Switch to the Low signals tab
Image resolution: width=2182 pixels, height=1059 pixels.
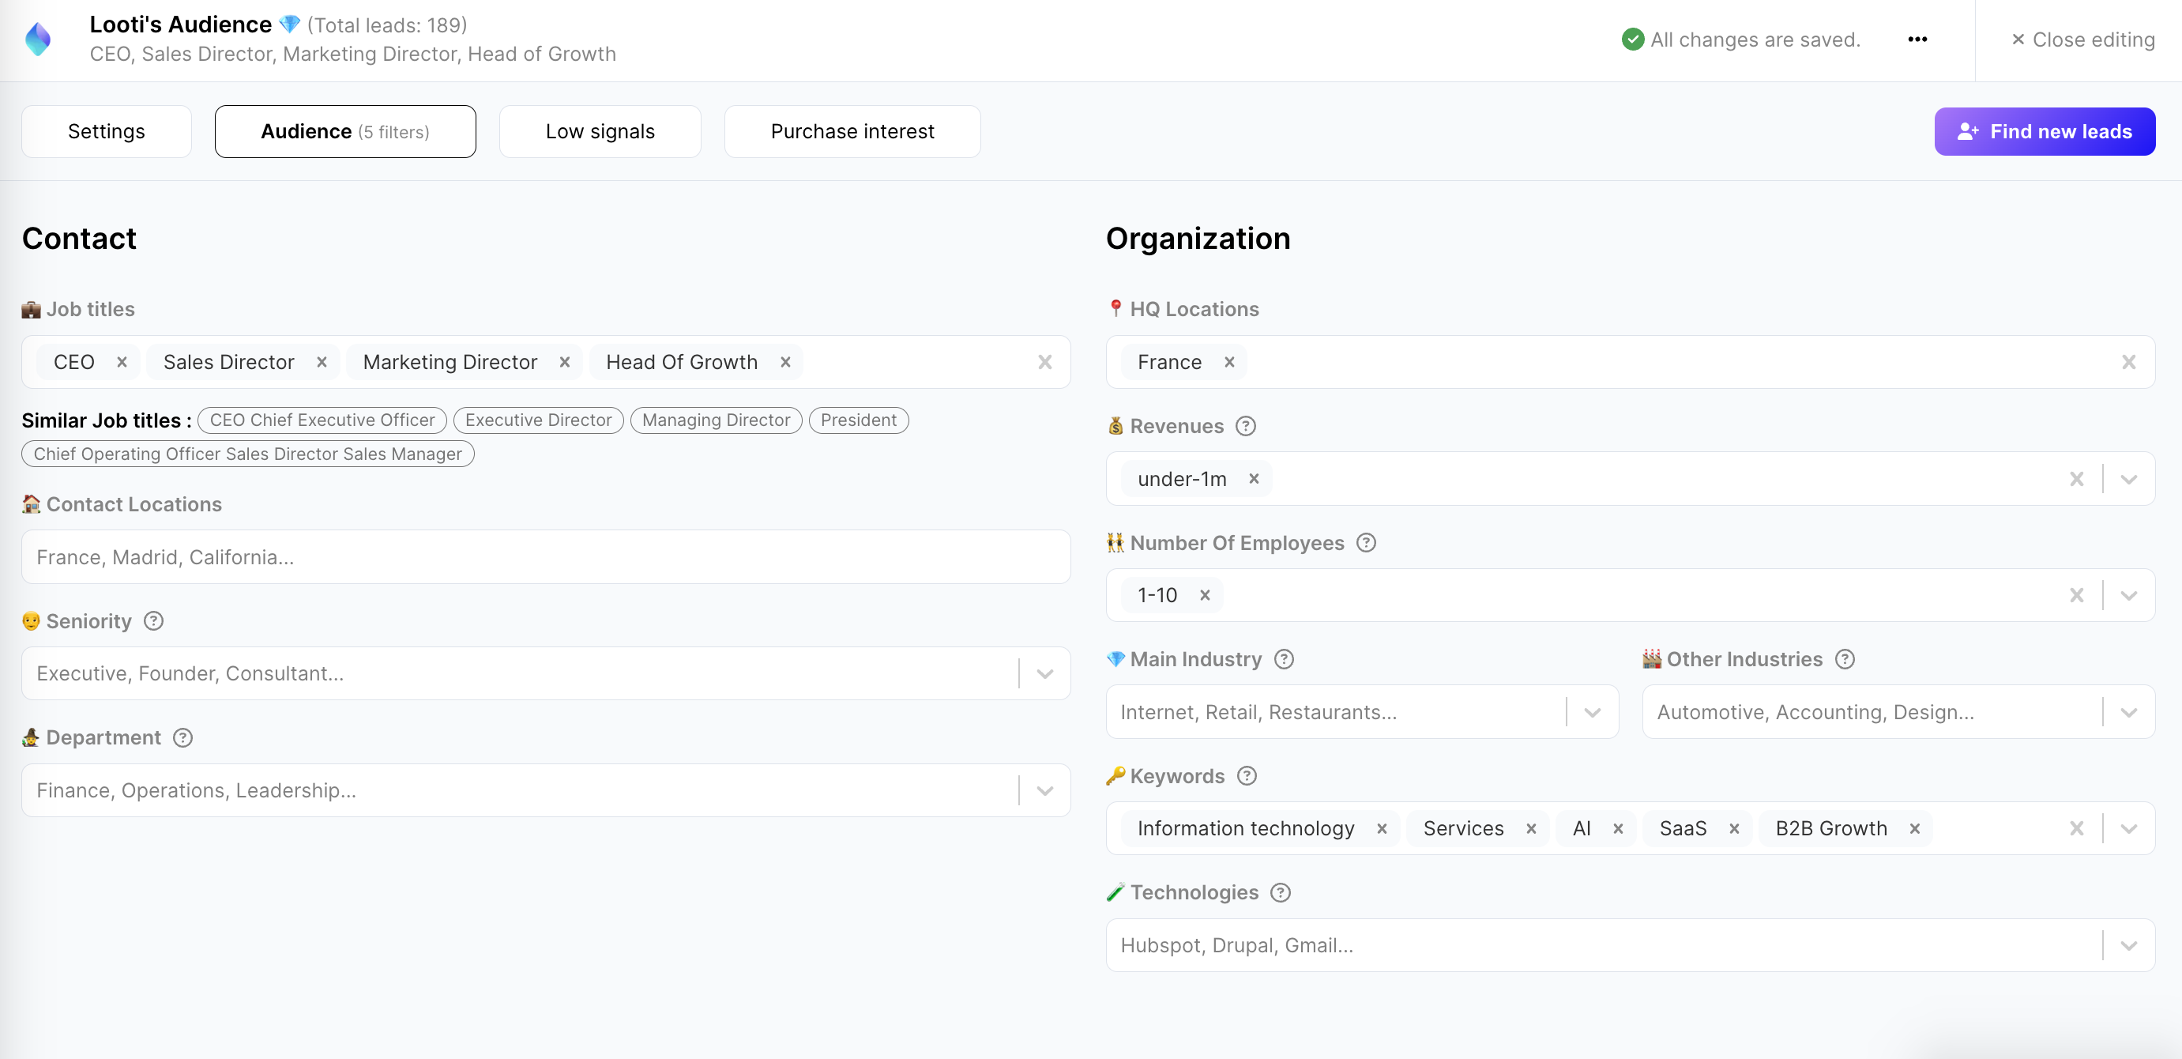(x=600, y=131)
